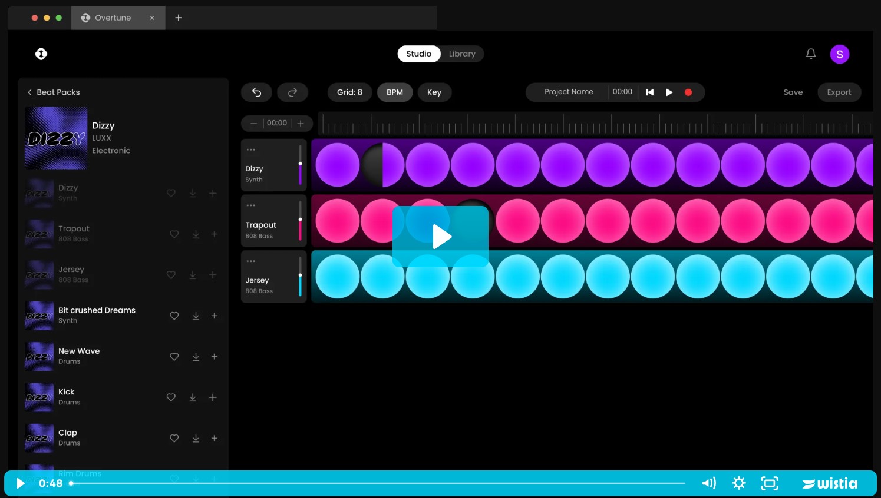Open the user profile avatar S
Viewport: 881px width, 498px height.
(x=840, y=54)
